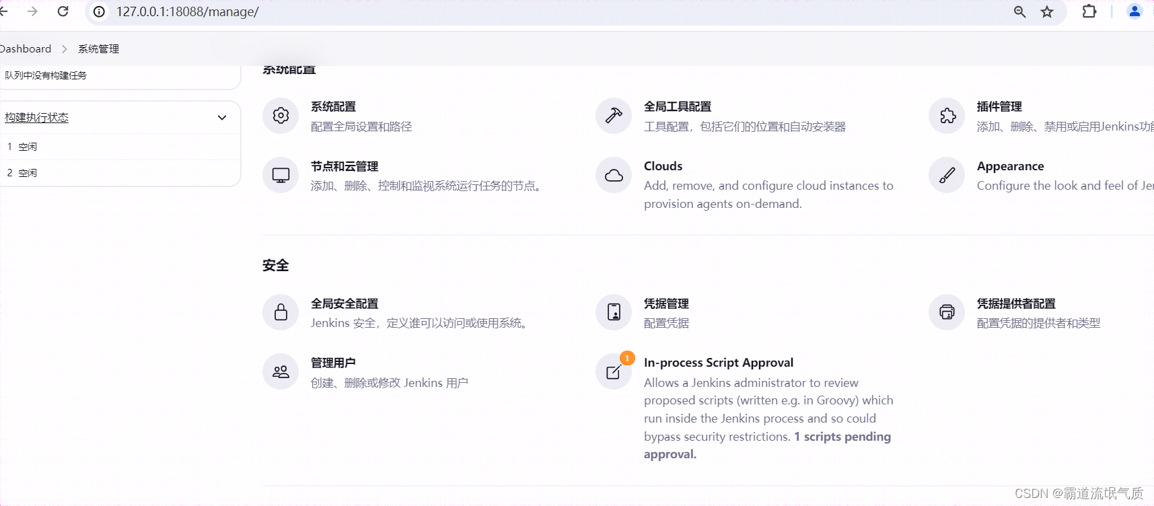Open the 插件管理 title link
Image resolution: width=1154 pixels, height=506 pixels.
pyautogui.click(x=999, y=106)
